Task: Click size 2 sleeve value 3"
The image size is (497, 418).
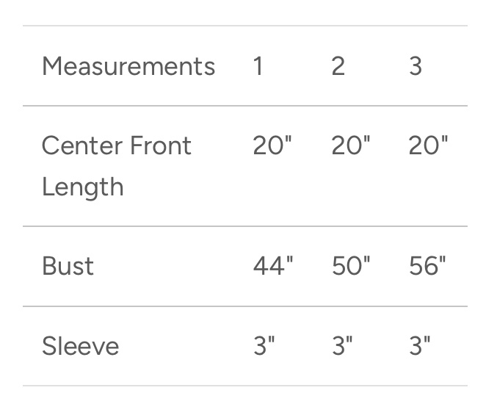Action: tap(342, 346)
